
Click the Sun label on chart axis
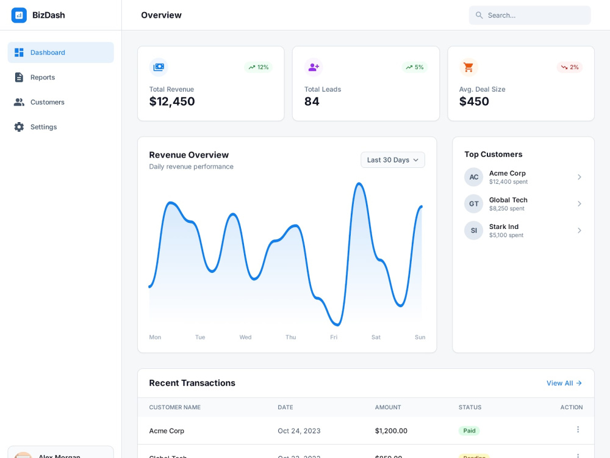click(420, 337)
